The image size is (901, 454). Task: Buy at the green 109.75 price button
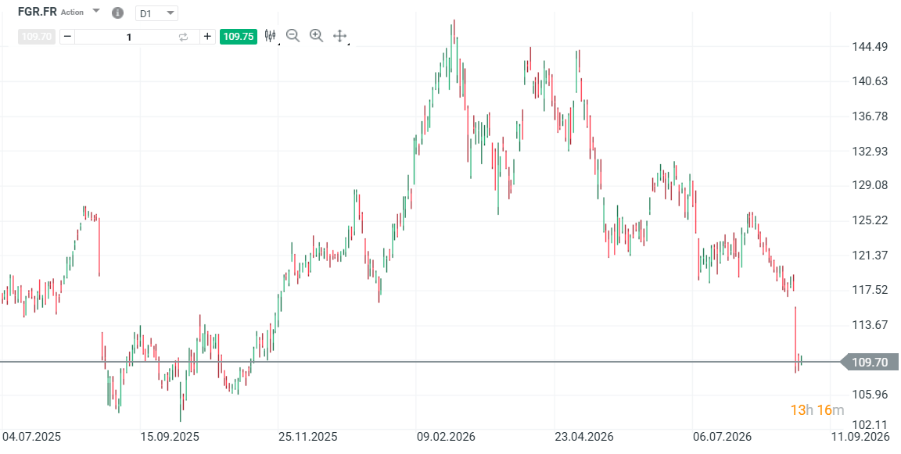(239, 37)
